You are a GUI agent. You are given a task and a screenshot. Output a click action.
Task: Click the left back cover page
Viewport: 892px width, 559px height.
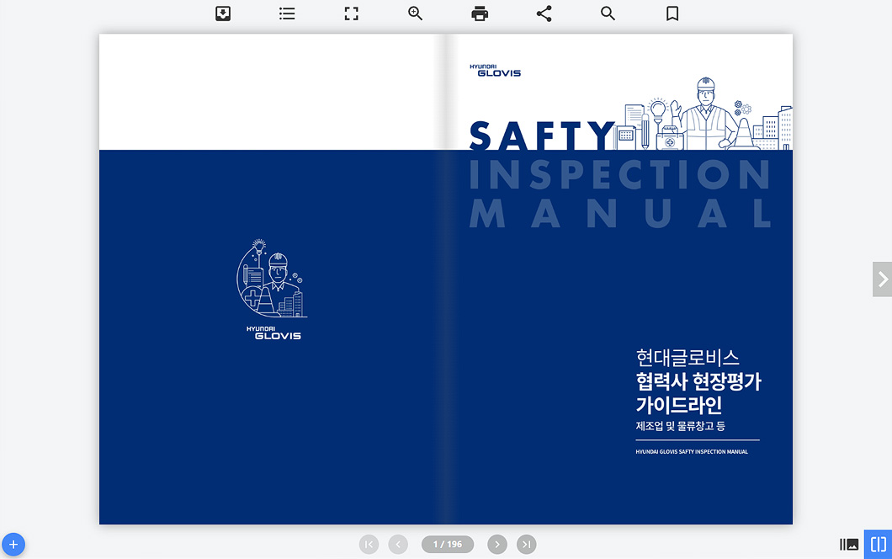click(273, 279)
